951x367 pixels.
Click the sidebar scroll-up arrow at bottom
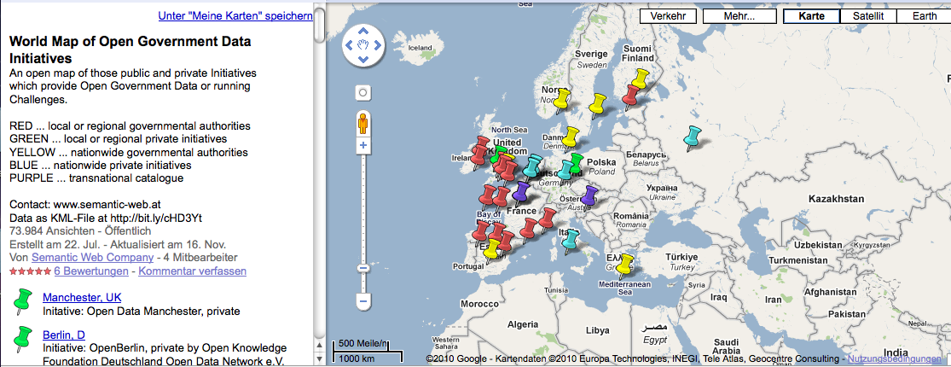318,345
